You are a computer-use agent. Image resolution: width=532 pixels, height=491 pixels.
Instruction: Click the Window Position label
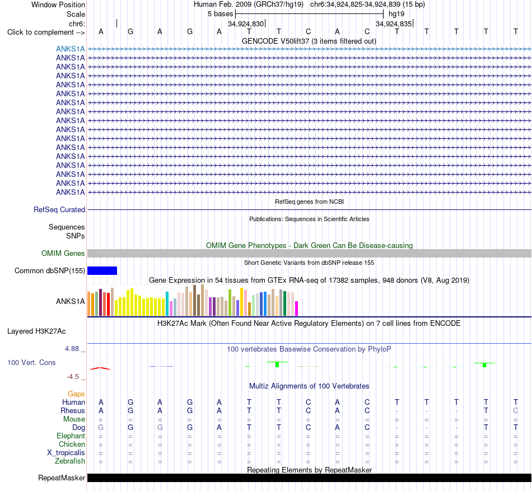58,4
